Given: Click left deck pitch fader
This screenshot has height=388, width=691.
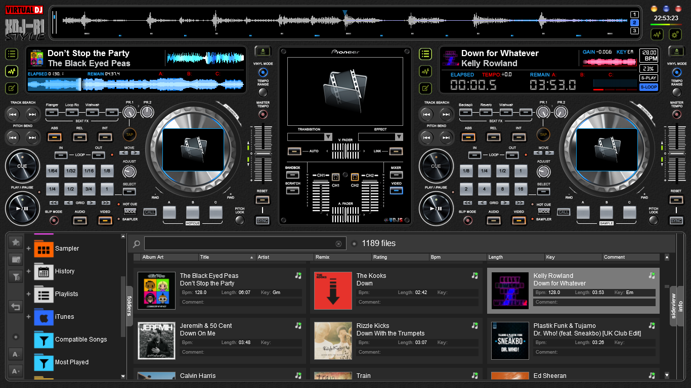Looking at the screenshot, I should pyautogui.click(x=262, y=153).
